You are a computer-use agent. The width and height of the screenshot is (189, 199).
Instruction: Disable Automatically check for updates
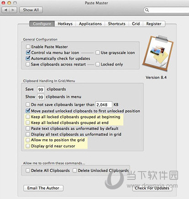(28, 58)
